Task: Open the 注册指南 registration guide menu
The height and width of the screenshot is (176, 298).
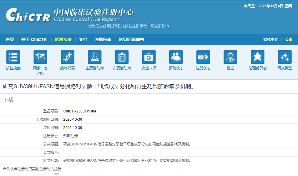Action: click(103, 39)
